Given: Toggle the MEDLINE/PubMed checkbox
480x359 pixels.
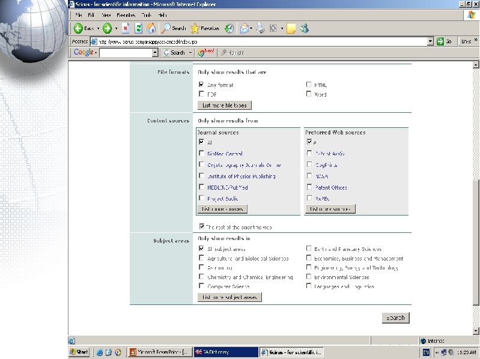Looking at the screenshot, I should 201,187.
